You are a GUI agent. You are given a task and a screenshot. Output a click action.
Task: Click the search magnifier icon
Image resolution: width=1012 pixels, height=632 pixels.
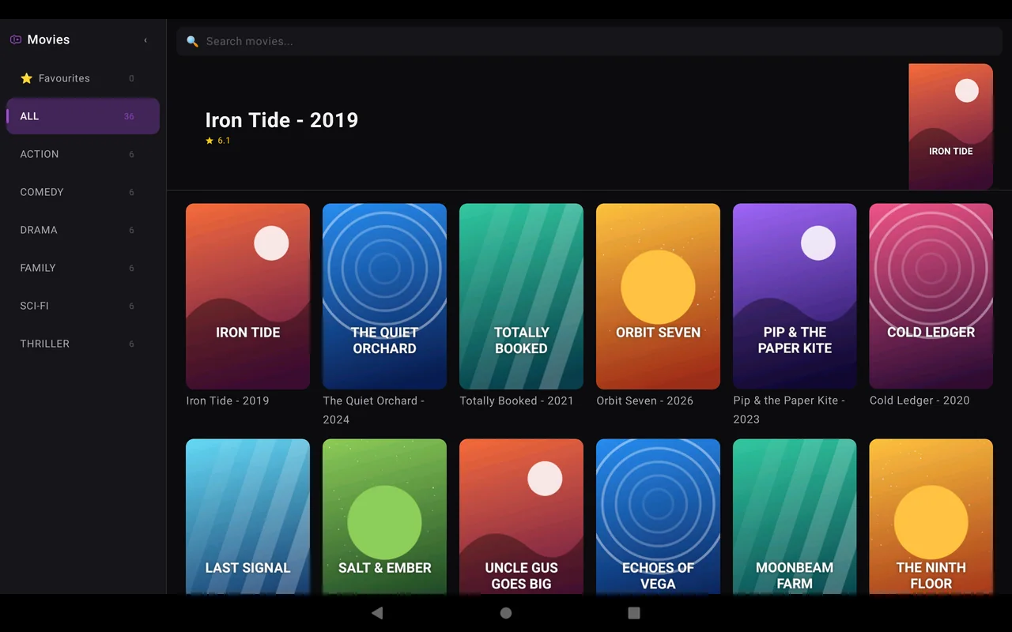pyautogui.click(x=192, y=41)
